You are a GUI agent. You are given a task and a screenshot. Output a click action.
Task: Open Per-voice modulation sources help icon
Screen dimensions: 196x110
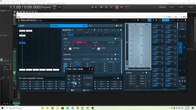(118, 78)
